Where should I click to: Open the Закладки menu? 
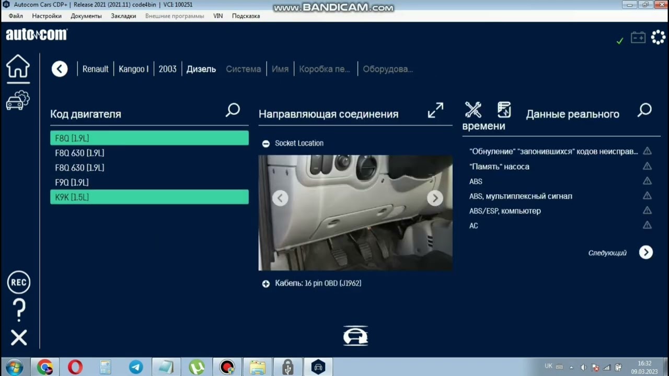[123, 16]
